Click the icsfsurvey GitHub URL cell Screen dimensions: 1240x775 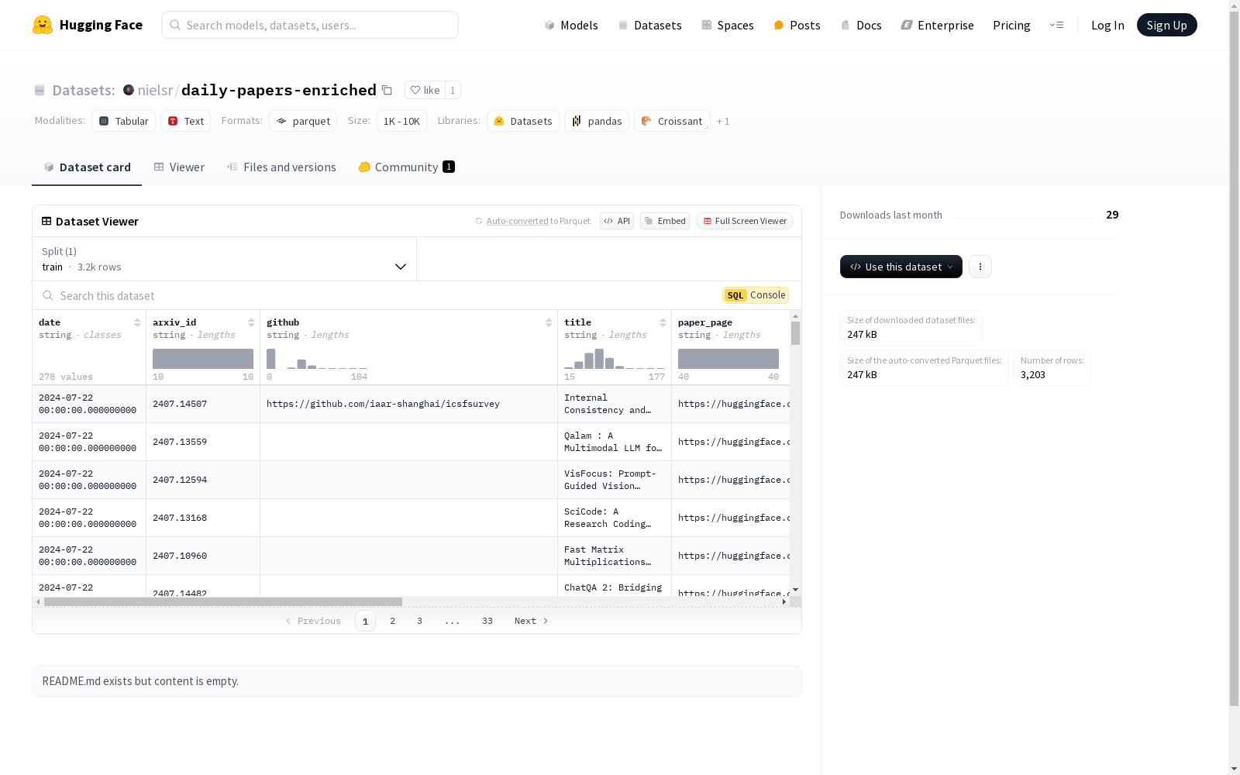click(409, 404)
